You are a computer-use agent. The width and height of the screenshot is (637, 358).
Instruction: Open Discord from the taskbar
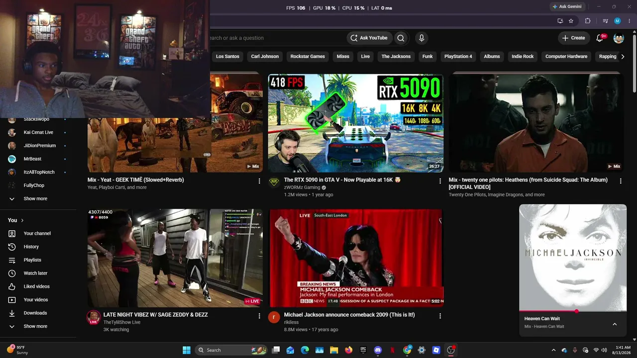point(378,350)
